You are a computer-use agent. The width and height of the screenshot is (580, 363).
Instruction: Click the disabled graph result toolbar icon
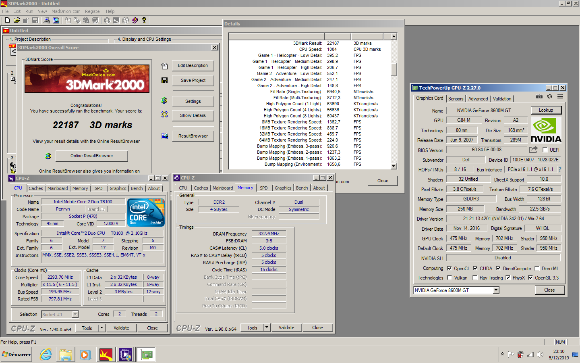tap(116, 20)
